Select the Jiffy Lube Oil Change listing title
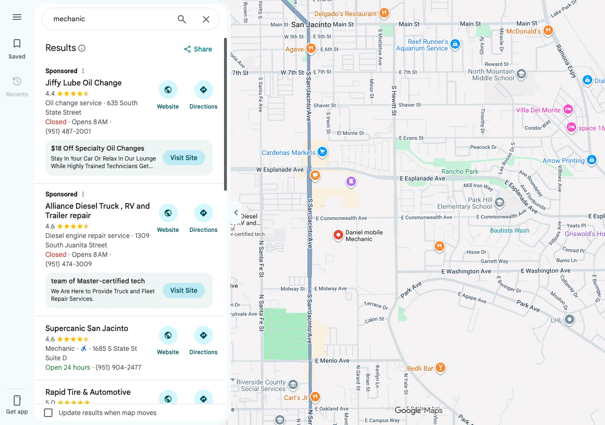 coord(83,83)
